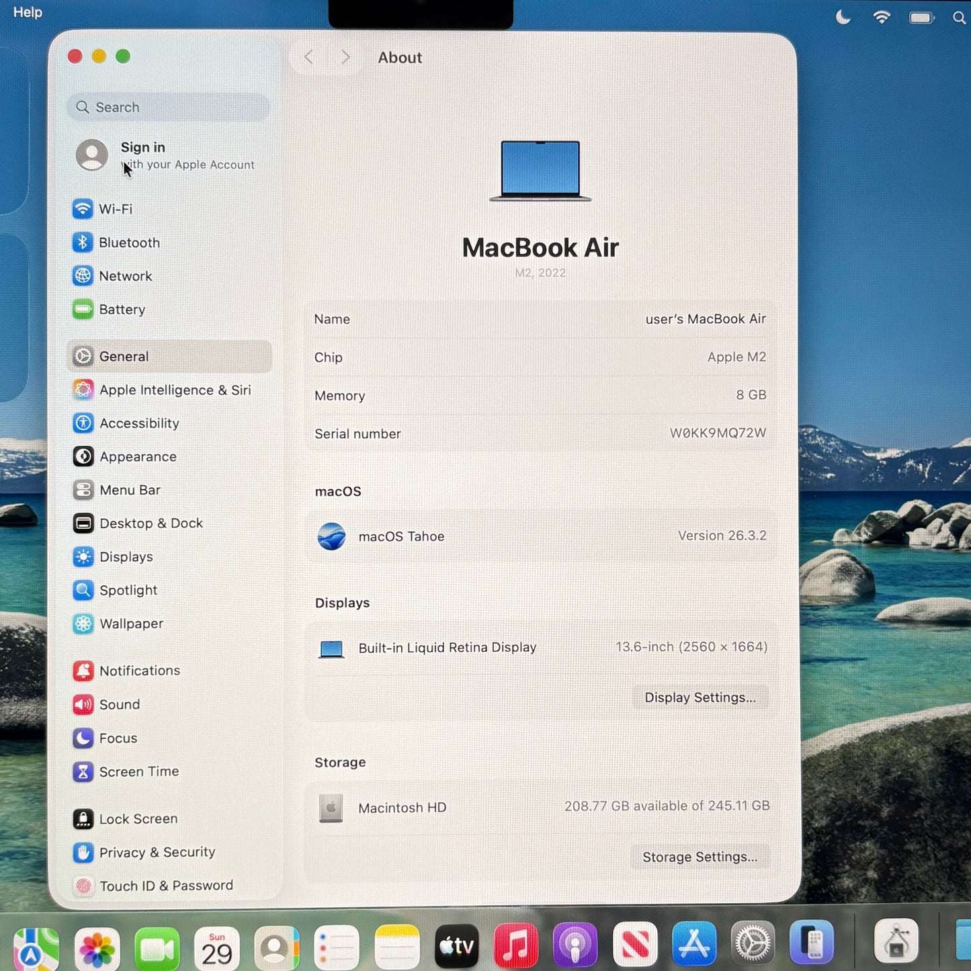971x971 pixels.
Task: Open Bluetooth settings
Action: (x=129, y=243)
